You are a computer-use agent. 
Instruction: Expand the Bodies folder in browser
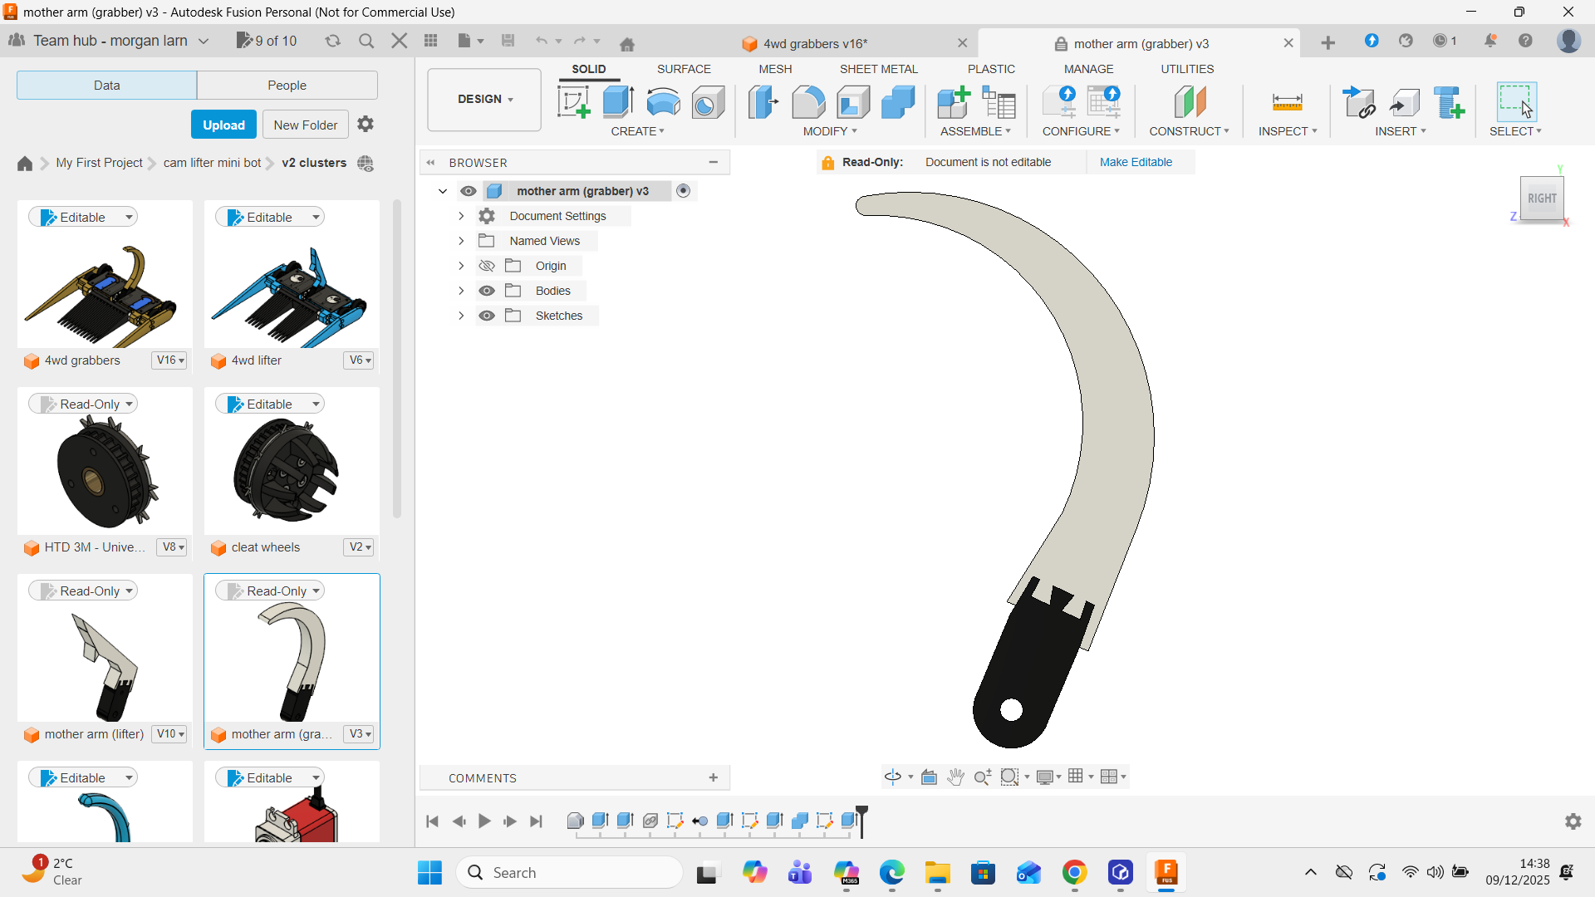461,291
